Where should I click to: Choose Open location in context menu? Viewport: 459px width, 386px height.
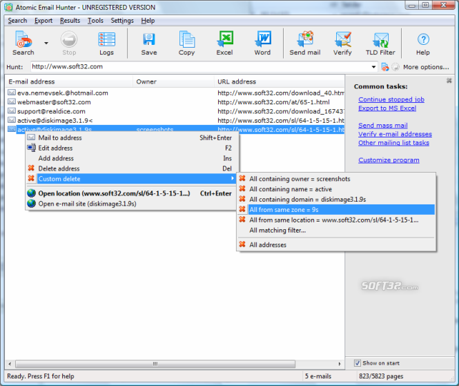pos(131,193)
